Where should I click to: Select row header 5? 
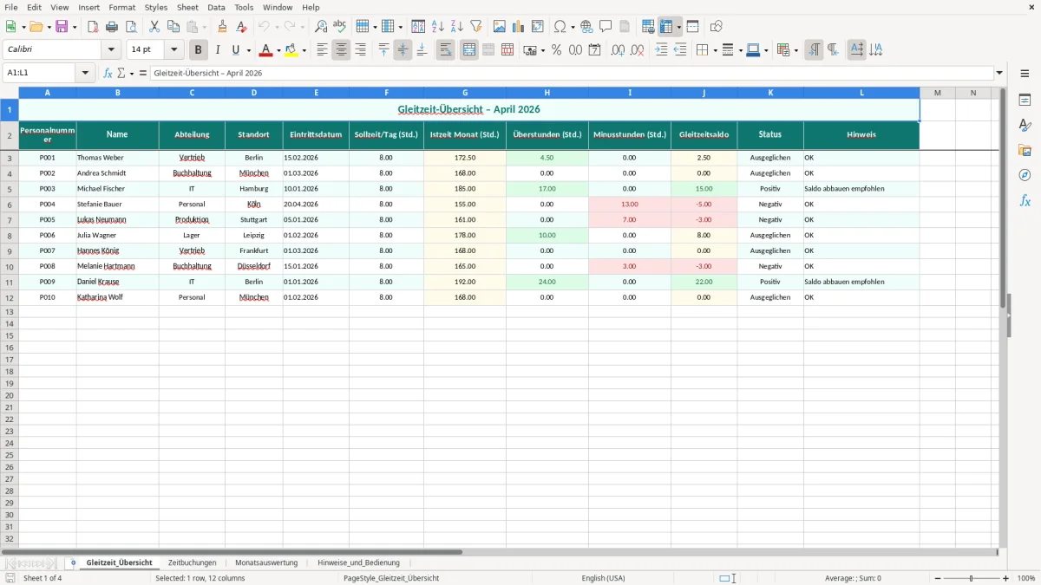[x=10, y=189]
